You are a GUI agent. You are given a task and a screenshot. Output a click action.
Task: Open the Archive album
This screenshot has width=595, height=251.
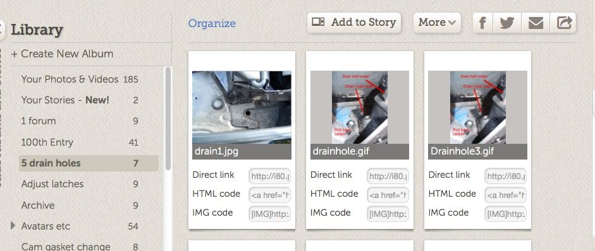pyautogui.click(x=80, y=205)
